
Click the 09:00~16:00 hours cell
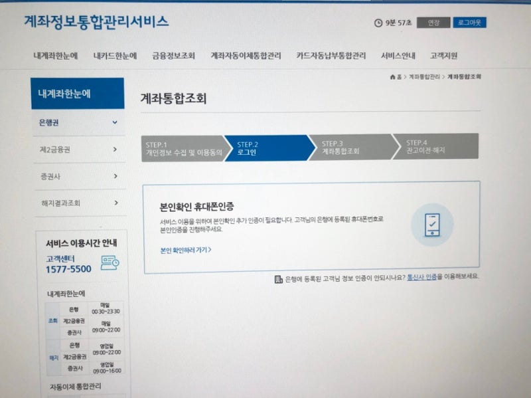(107, 368)
